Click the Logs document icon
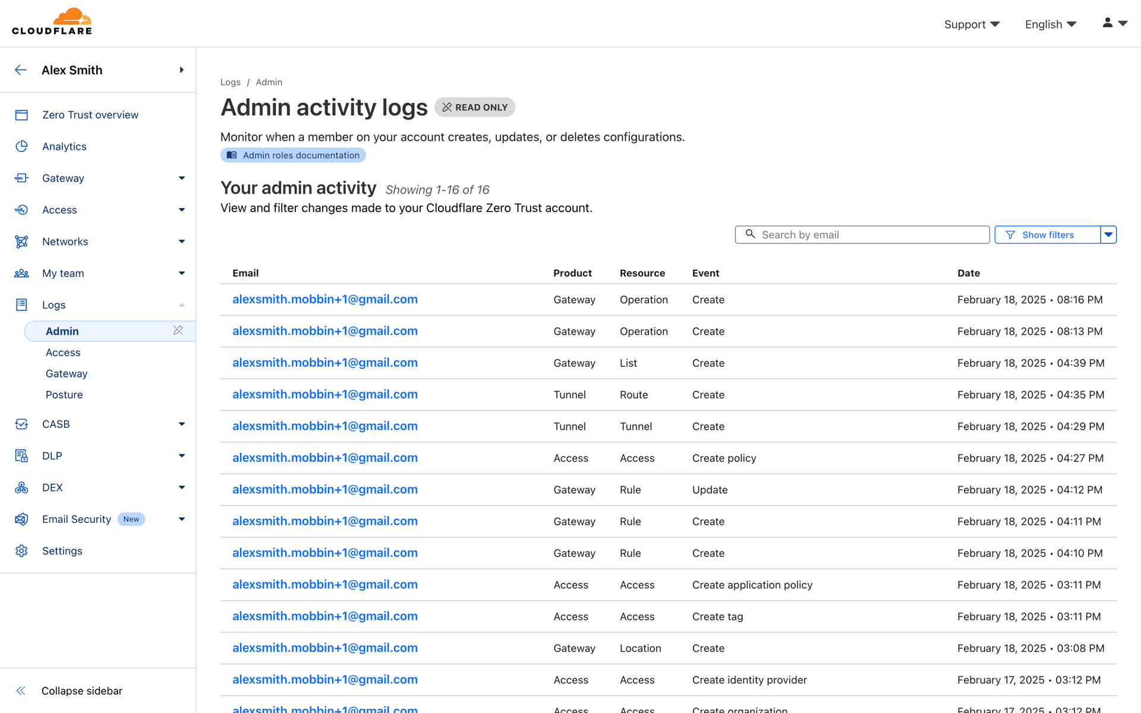The width and height of the screenshot is (1141, 713). [21, 305]
